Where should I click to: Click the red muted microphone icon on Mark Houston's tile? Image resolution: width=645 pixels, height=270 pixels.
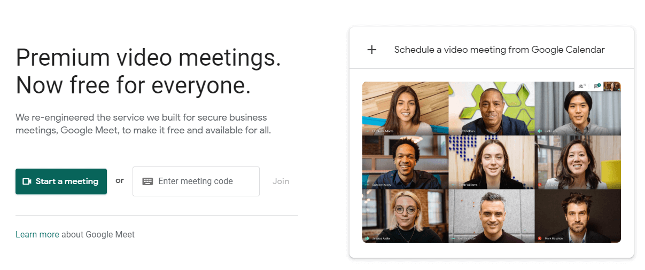coord(540,238)
